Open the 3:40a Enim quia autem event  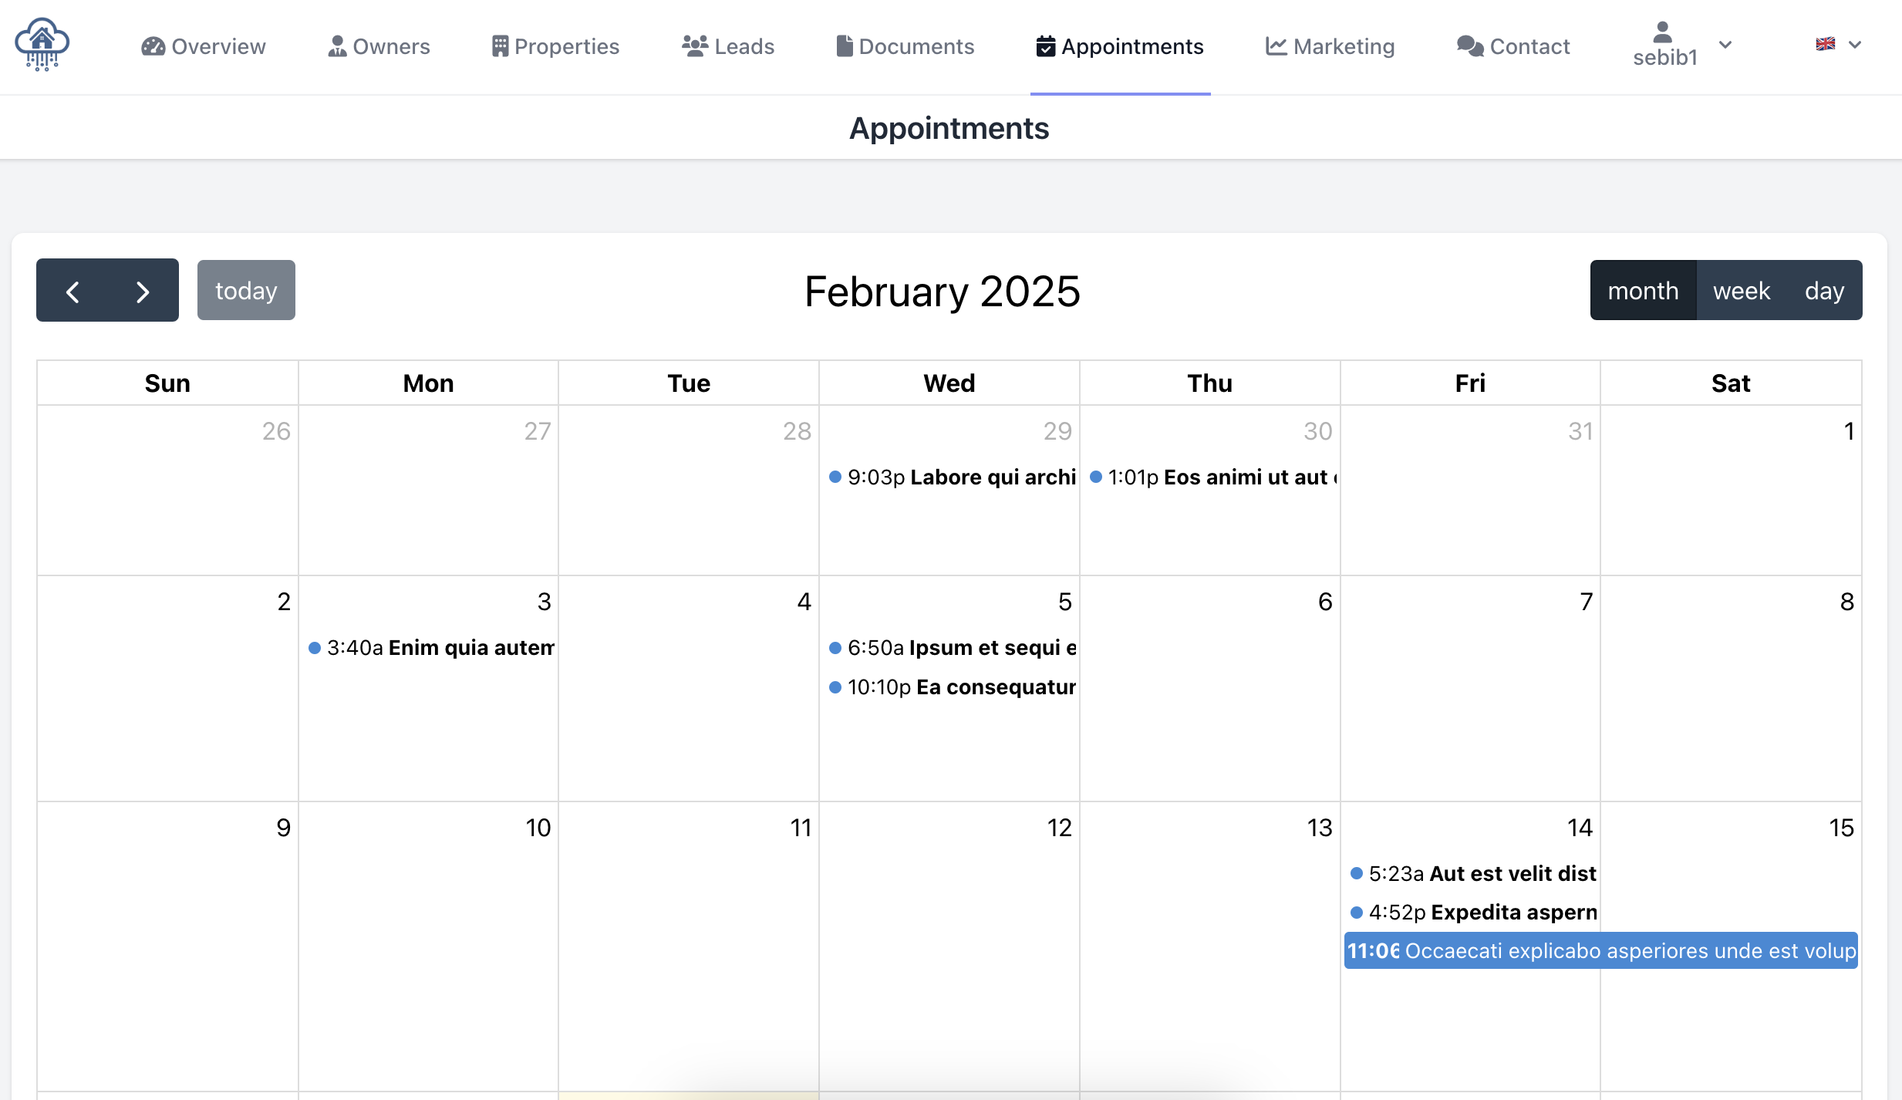[x=430, y=647]
